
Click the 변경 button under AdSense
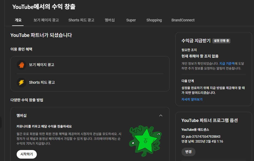(188, 152)
